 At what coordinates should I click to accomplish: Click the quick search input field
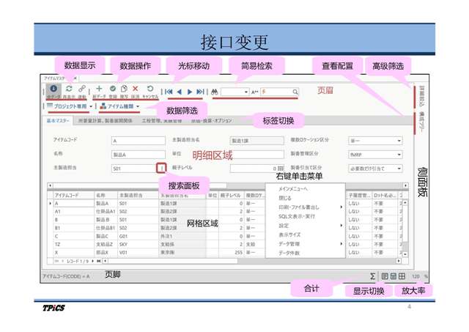(x=278, y=92)
